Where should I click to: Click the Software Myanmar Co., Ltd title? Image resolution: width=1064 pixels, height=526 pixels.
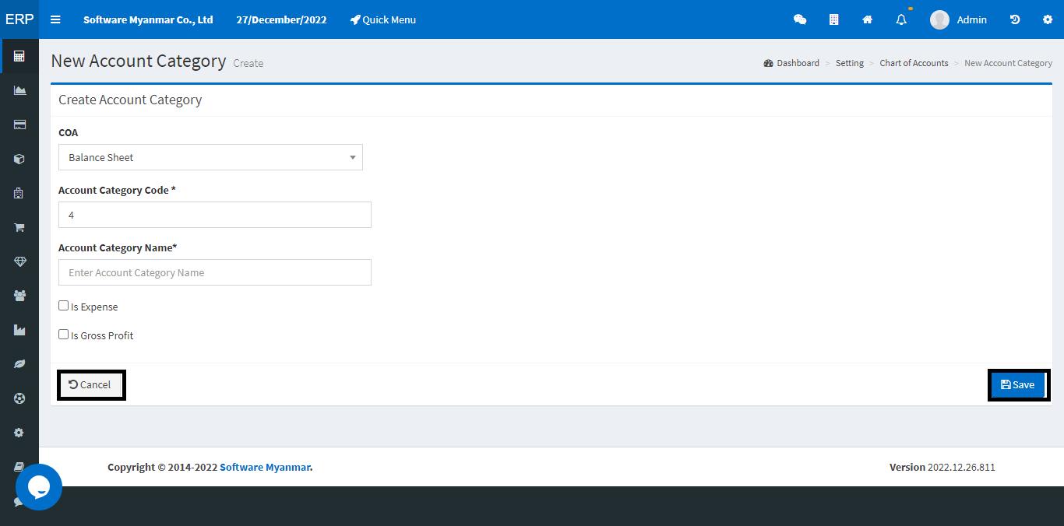148,19
